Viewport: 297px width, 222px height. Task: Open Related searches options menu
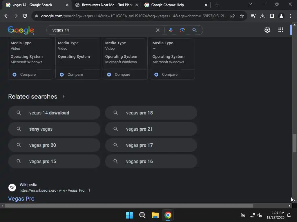pyautogui.click(x=64, y=97)
